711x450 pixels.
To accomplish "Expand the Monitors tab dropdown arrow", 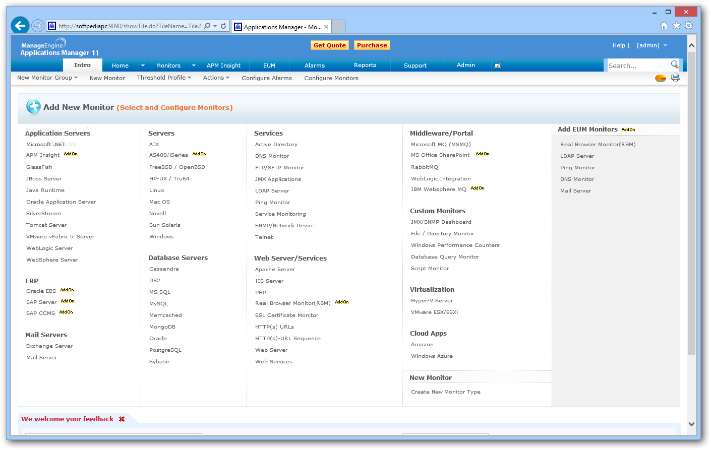I will click(193, 66).
